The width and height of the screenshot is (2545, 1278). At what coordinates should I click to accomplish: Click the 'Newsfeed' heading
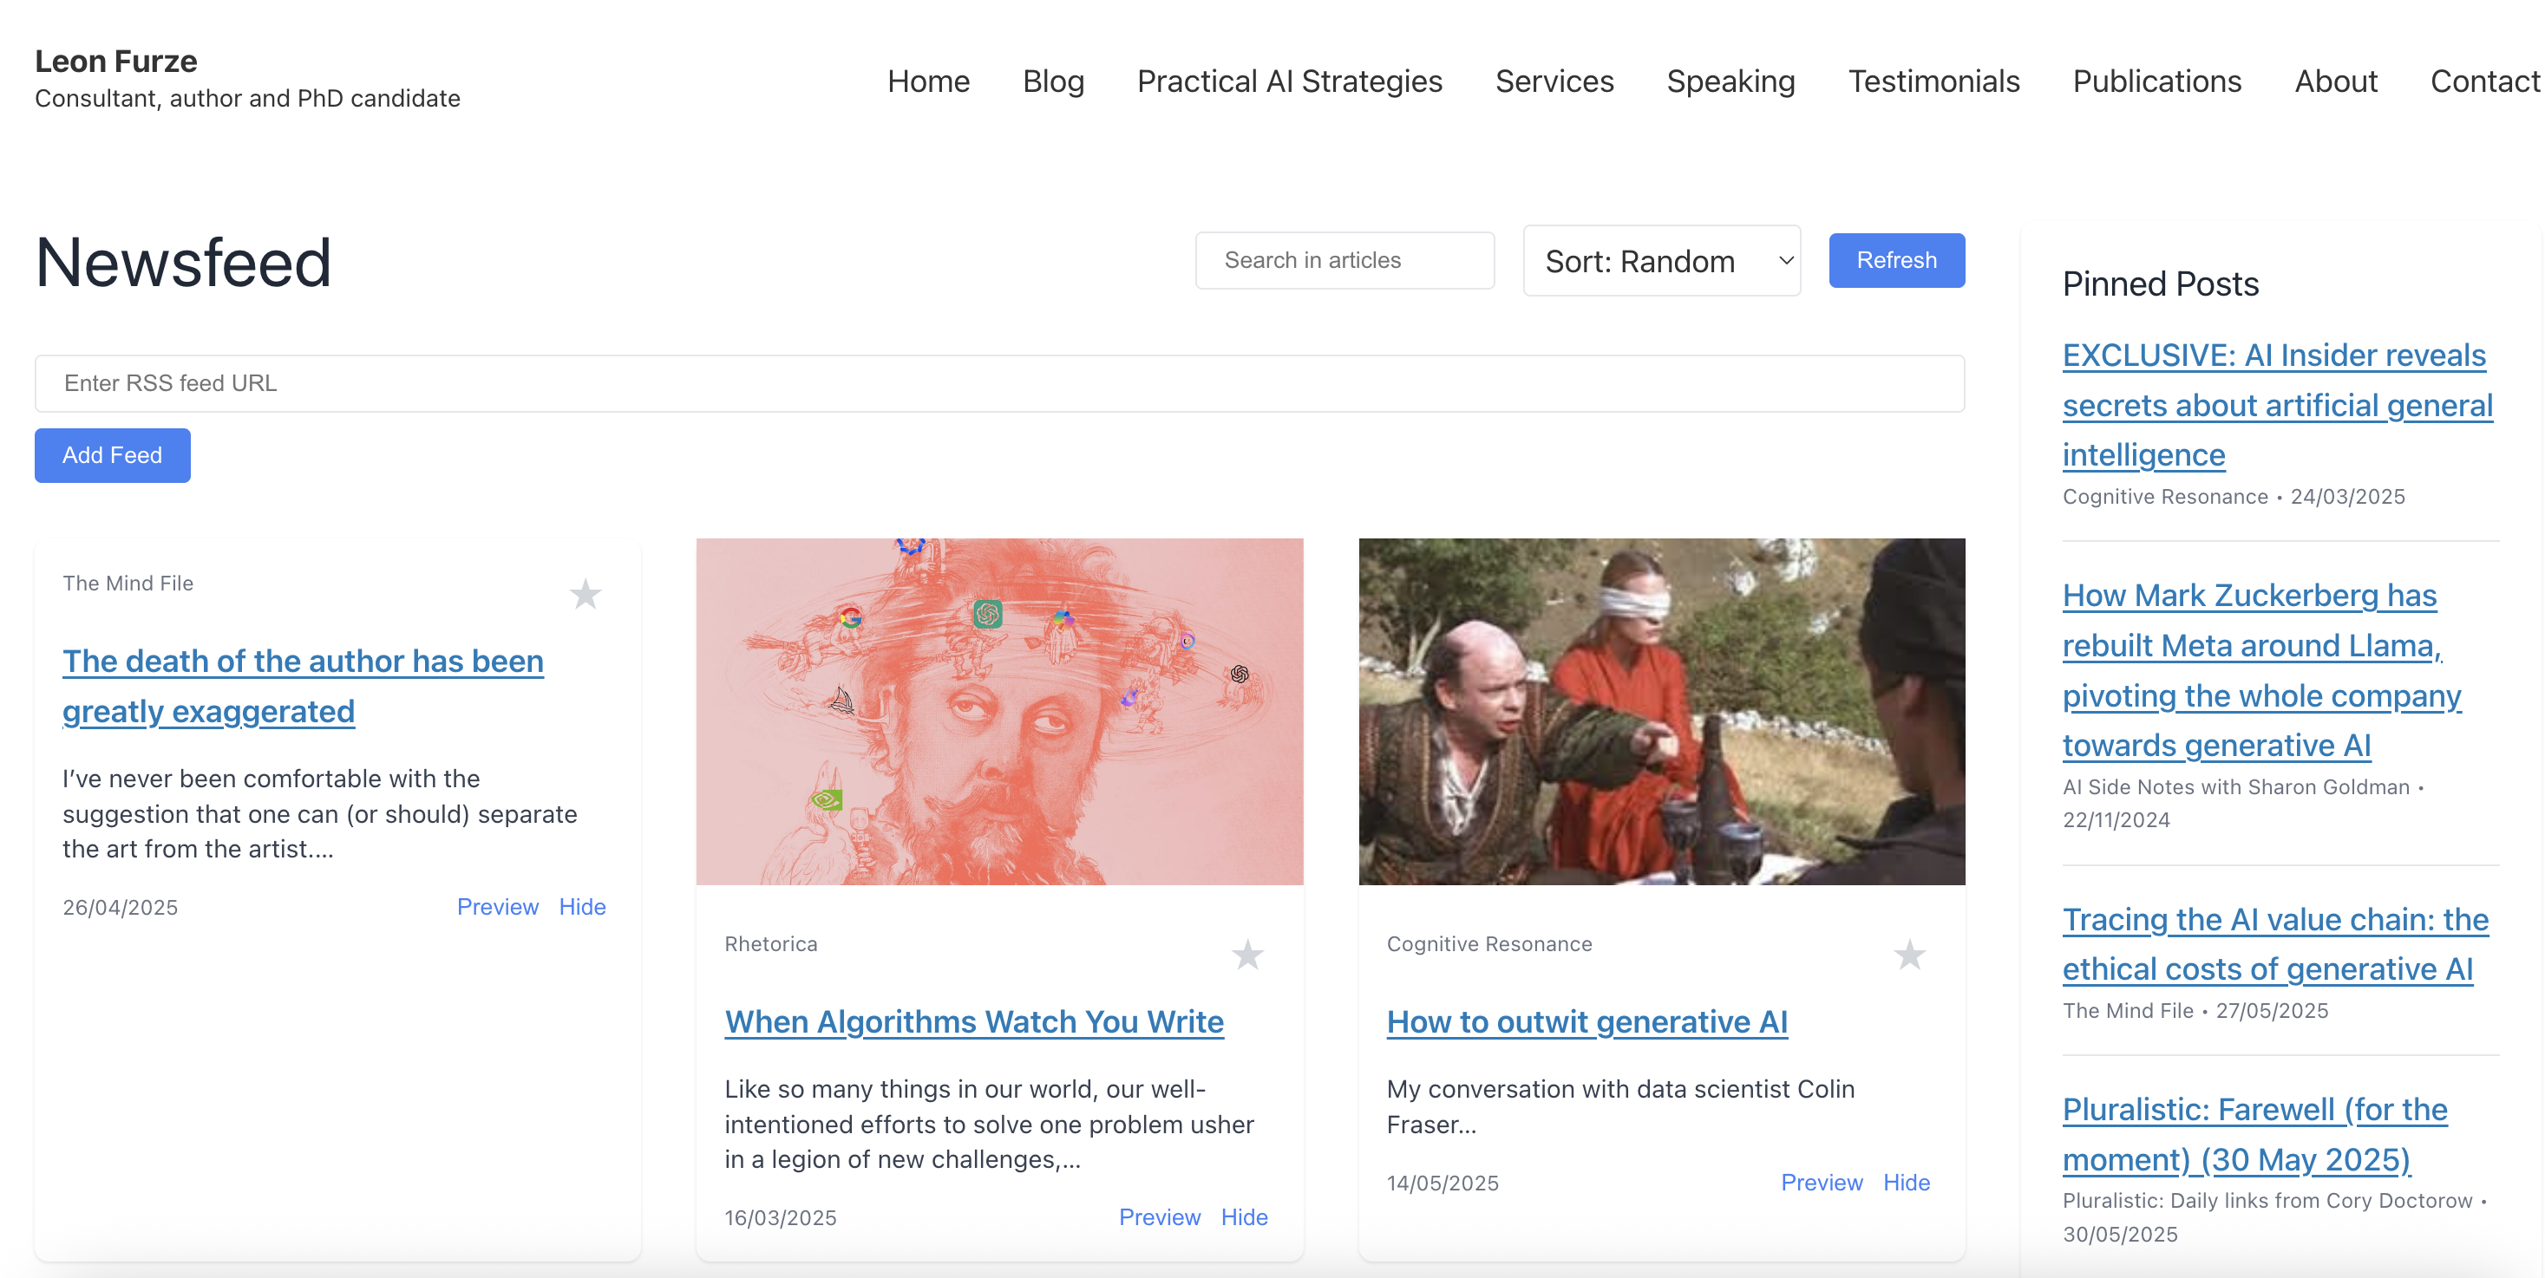tap(184, 263)
